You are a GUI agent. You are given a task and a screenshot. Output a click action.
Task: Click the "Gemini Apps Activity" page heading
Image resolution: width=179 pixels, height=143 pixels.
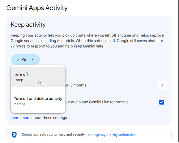[37, 8]
